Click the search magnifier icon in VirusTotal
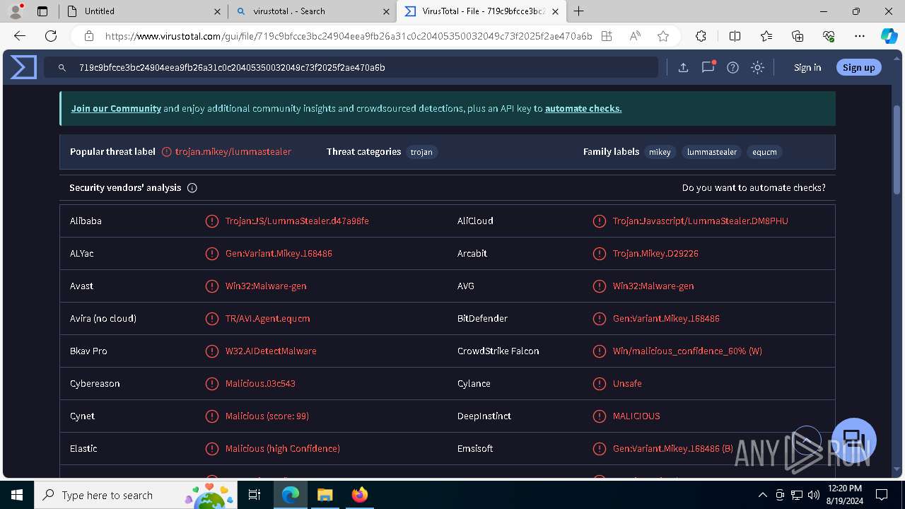The image size is (905, 509). (x=62, y=68)
